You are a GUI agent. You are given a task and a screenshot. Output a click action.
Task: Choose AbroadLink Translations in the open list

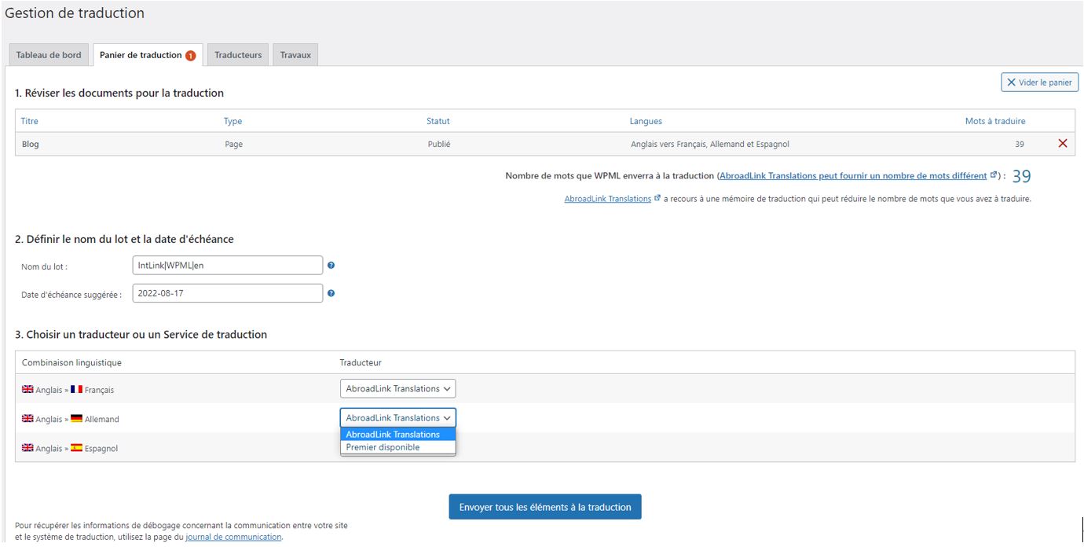click(x=397, y=435)
